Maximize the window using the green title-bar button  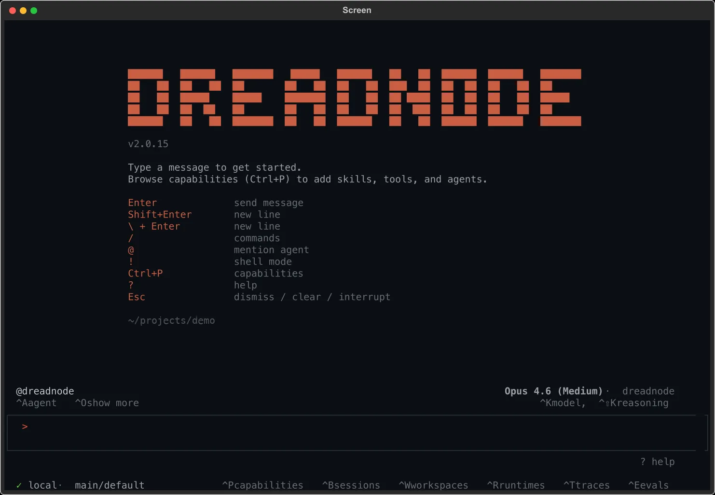[34, 11]
